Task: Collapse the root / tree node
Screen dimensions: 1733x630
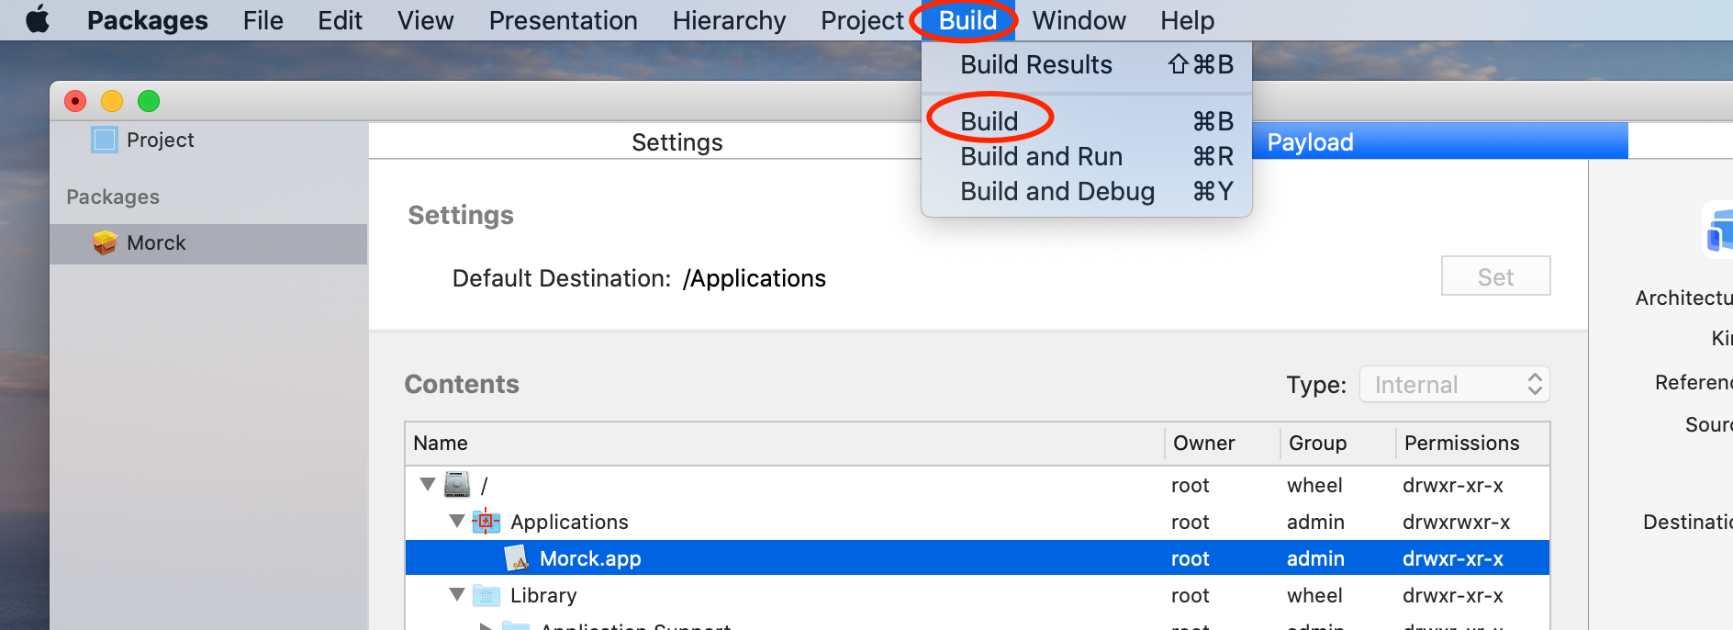Action: (427, 484)
